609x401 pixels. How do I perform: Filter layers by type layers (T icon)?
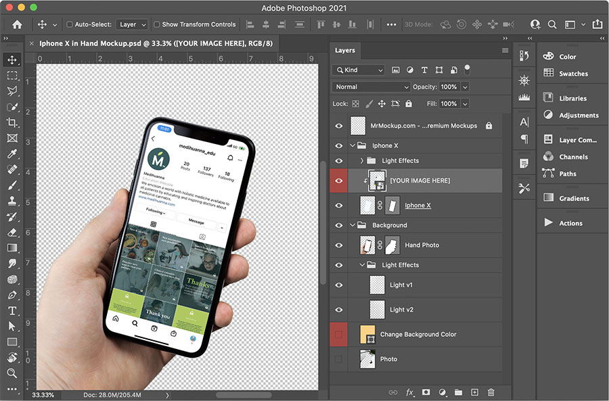[424, 70]
